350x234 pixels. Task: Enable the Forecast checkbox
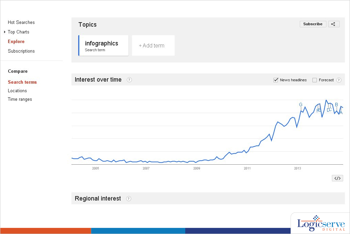coord(315,80)
